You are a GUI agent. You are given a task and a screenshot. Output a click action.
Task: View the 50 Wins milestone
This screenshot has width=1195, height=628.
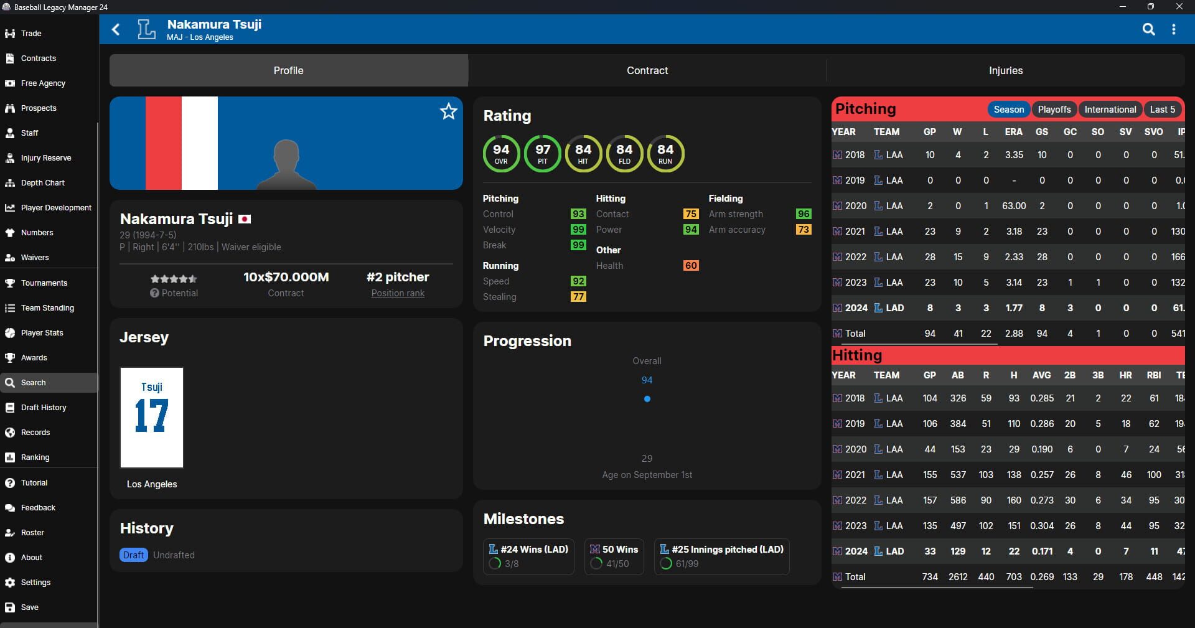[613, 556]
